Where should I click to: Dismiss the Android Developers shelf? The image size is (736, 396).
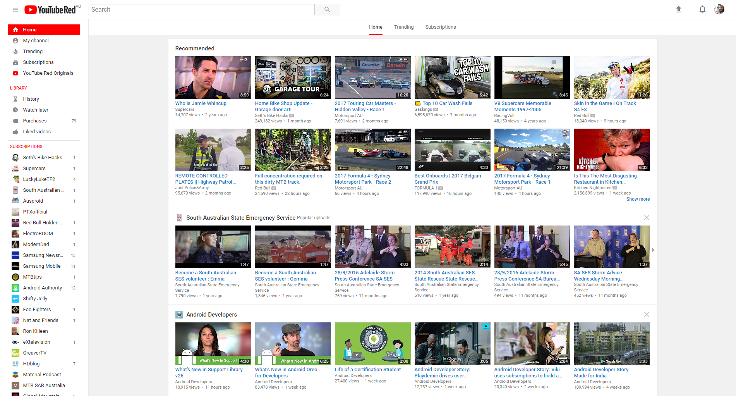(647, 315)
